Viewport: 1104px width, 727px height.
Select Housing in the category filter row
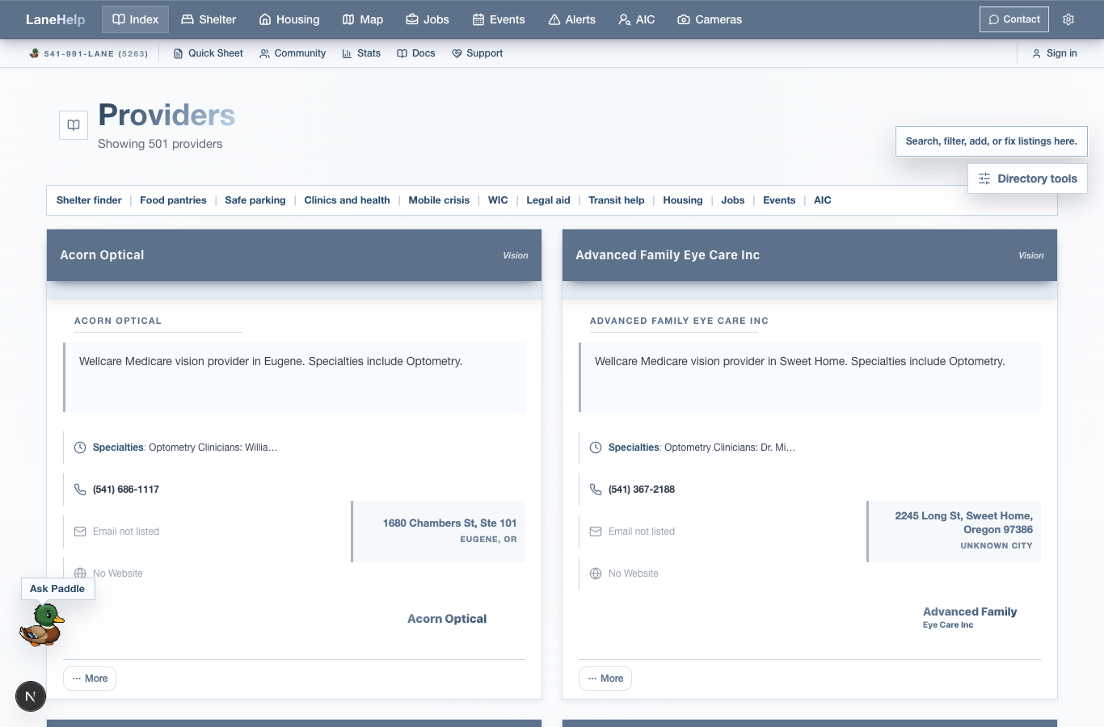tap(683, 200)
